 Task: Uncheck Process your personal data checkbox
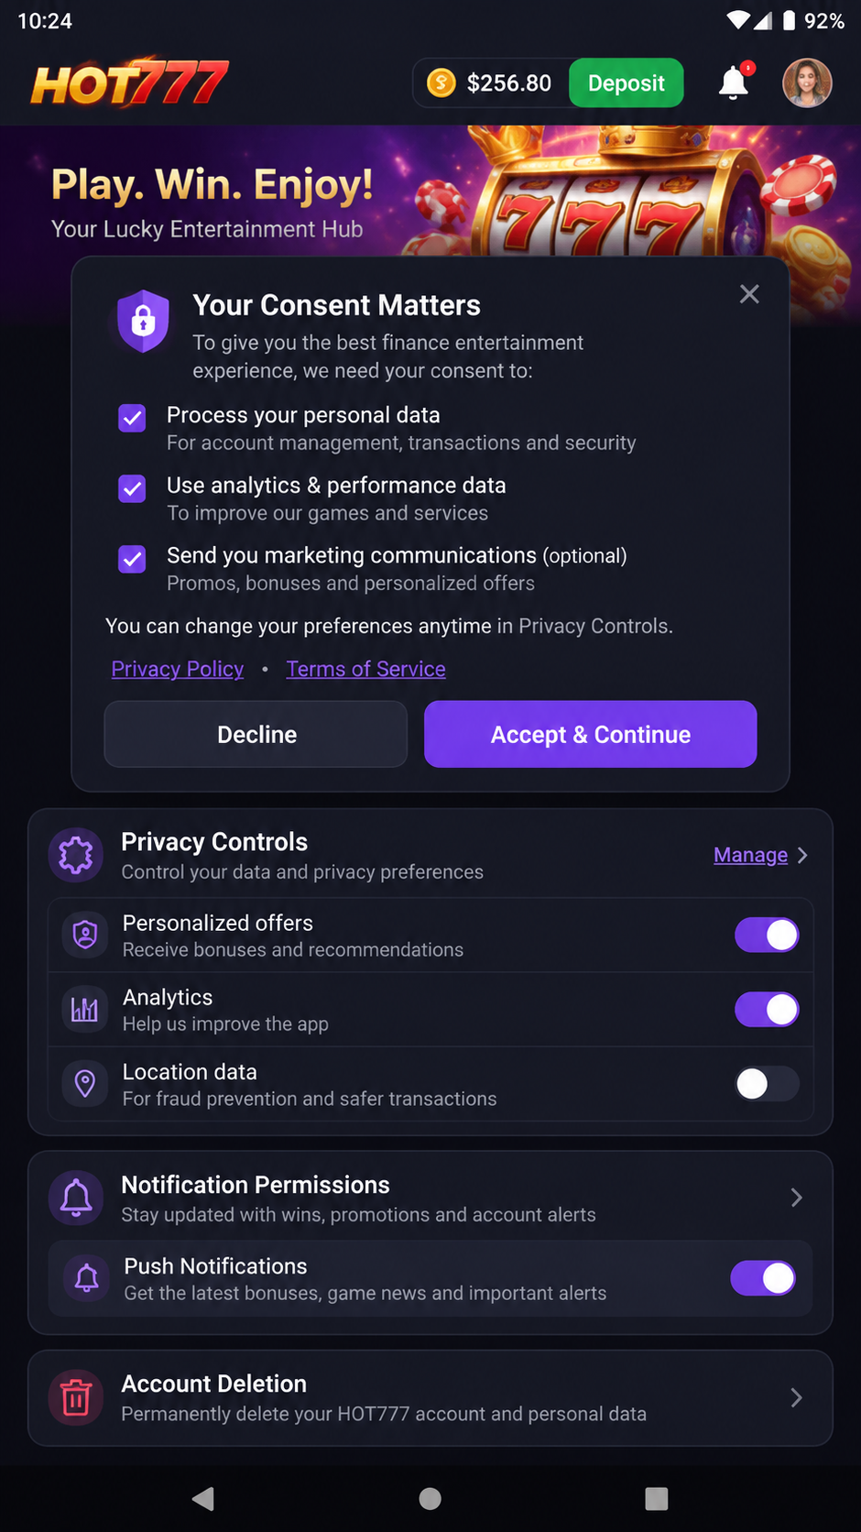point(133,419)
